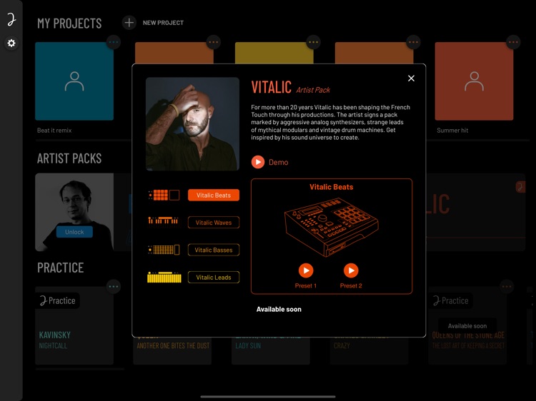Select the Vitalic Leads tab
The width and height of the screenshot is (536, 401).
(214, 277)
